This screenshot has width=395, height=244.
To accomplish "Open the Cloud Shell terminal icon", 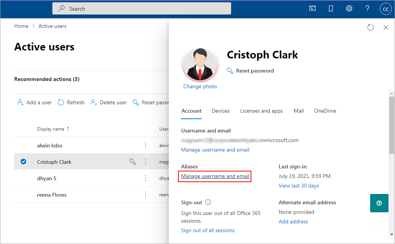I will click(312, 8).
